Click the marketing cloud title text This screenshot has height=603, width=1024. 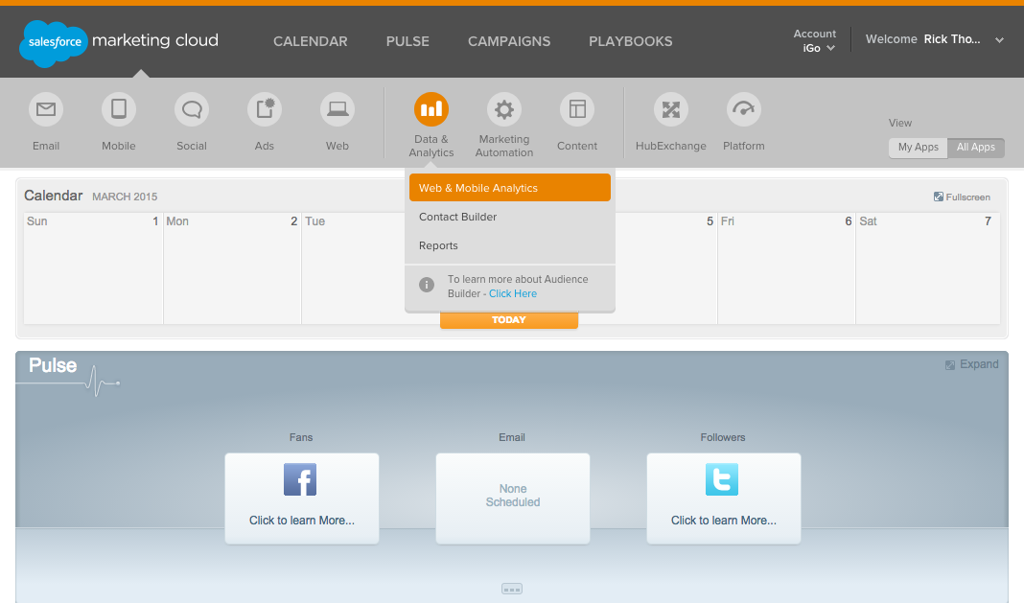coord(155,40)
